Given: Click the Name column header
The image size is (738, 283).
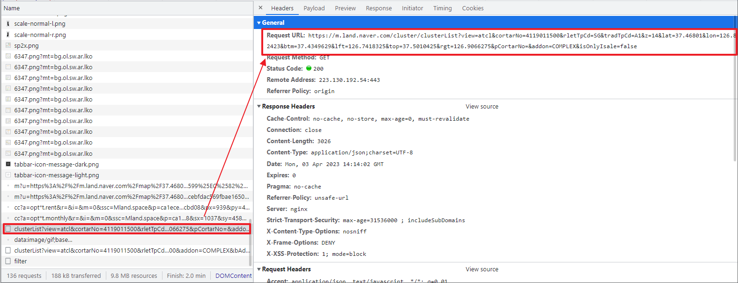Looking at the screenshot, I should coord(12,8).
